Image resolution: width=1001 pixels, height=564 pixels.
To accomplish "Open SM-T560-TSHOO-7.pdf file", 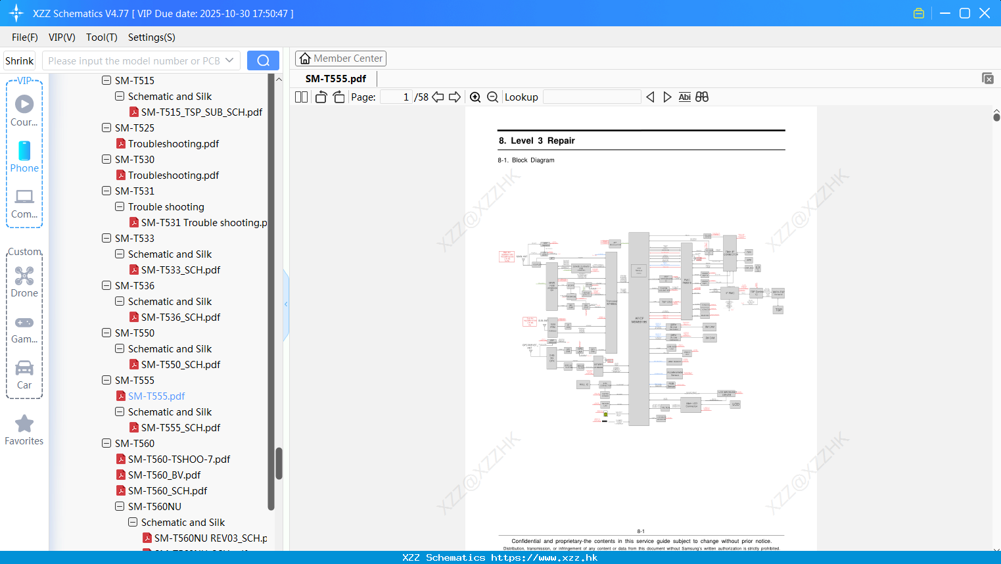I will tap(179, 459).
